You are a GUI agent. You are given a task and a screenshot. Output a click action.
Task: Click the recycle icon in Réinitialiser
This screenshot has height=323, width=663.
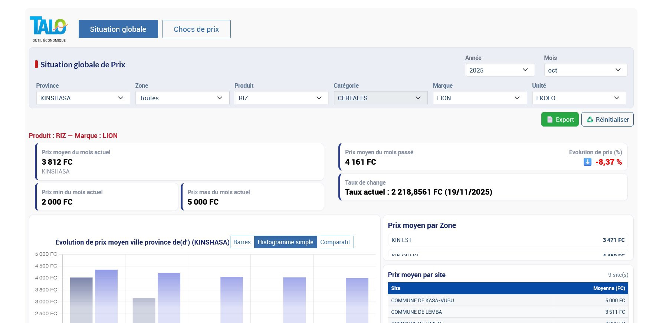590,120
